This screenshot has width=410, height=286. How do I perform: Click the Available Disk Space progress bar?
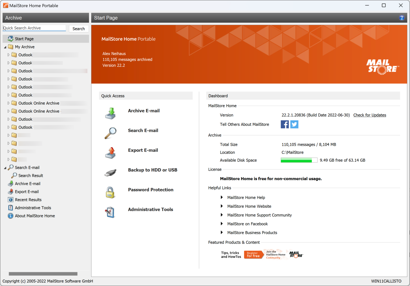point(299,160)
